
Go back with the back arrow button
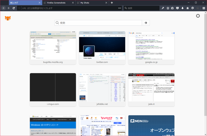coord(4,8)
